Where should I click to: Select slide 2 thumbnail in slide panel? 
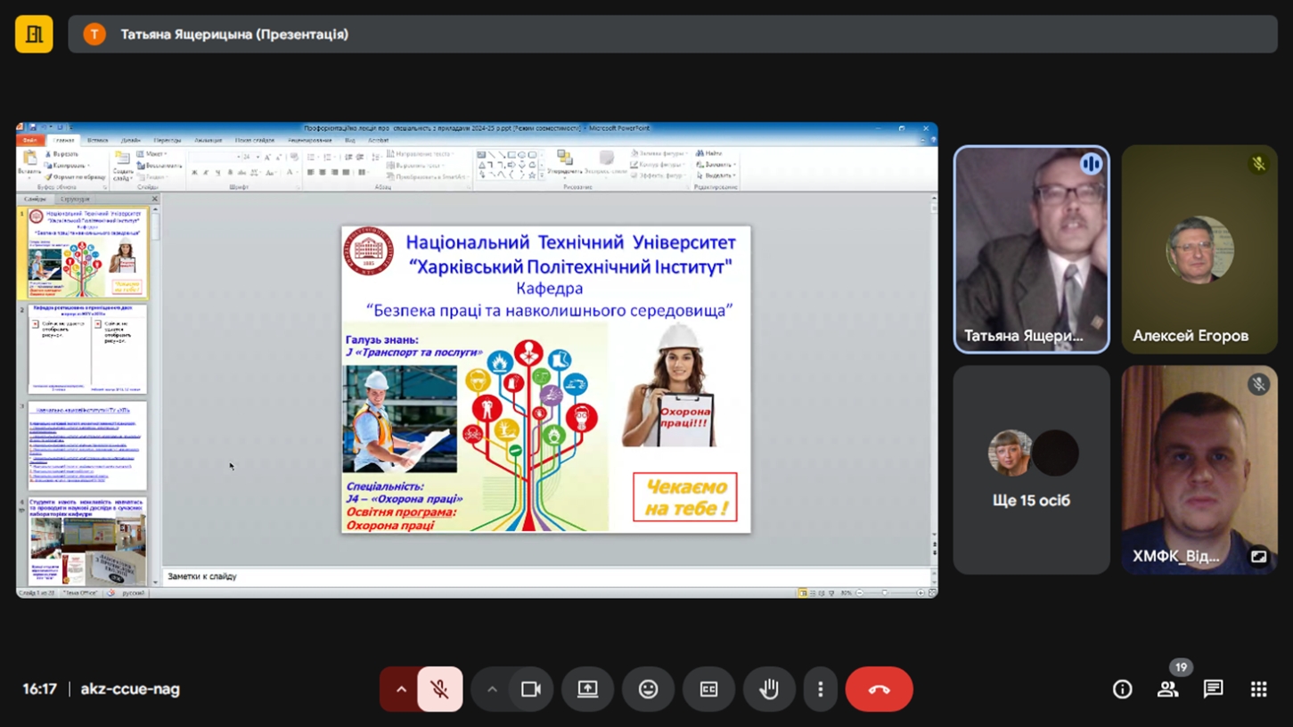pyautogui.click(x=87, y=349)
